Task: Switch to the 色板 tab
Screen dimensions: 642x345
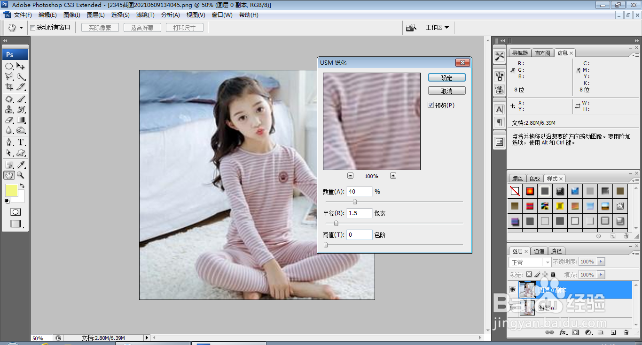Action: coord(535,179)
